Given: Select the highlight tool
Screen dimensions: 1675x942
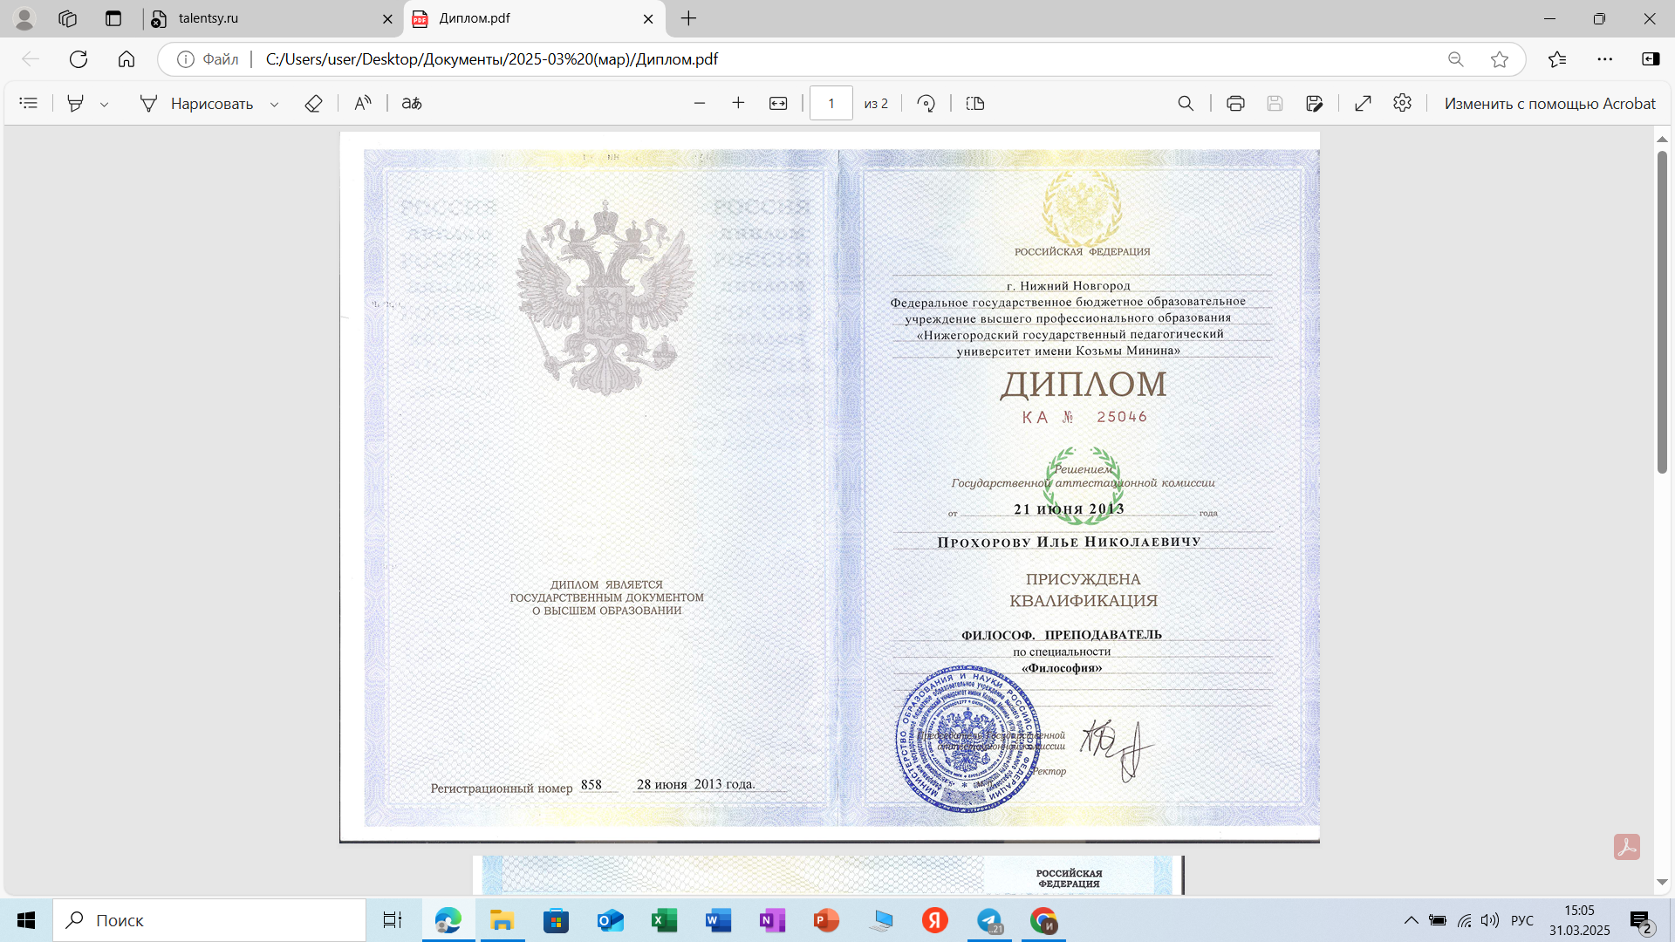Looking at the screenshot, I should [76, 103].
